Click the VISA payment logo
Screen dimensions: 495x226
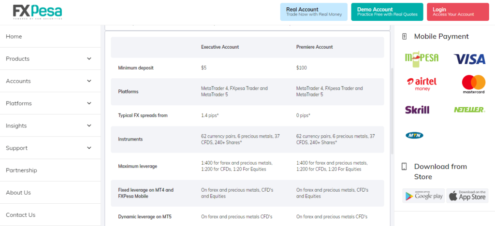point(469,59)
